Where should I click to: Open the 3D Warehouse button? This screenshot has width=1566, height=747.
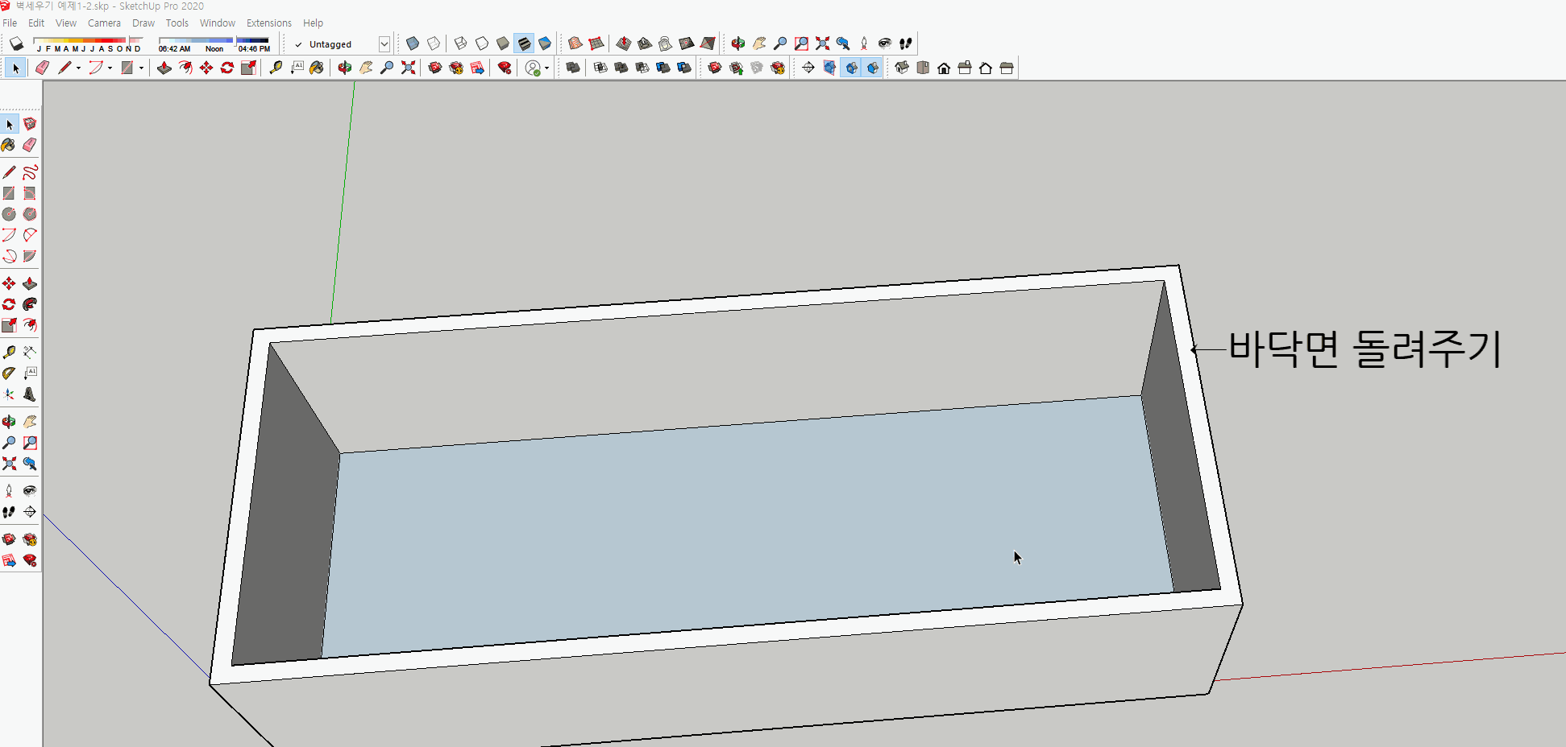click(435, 68)
